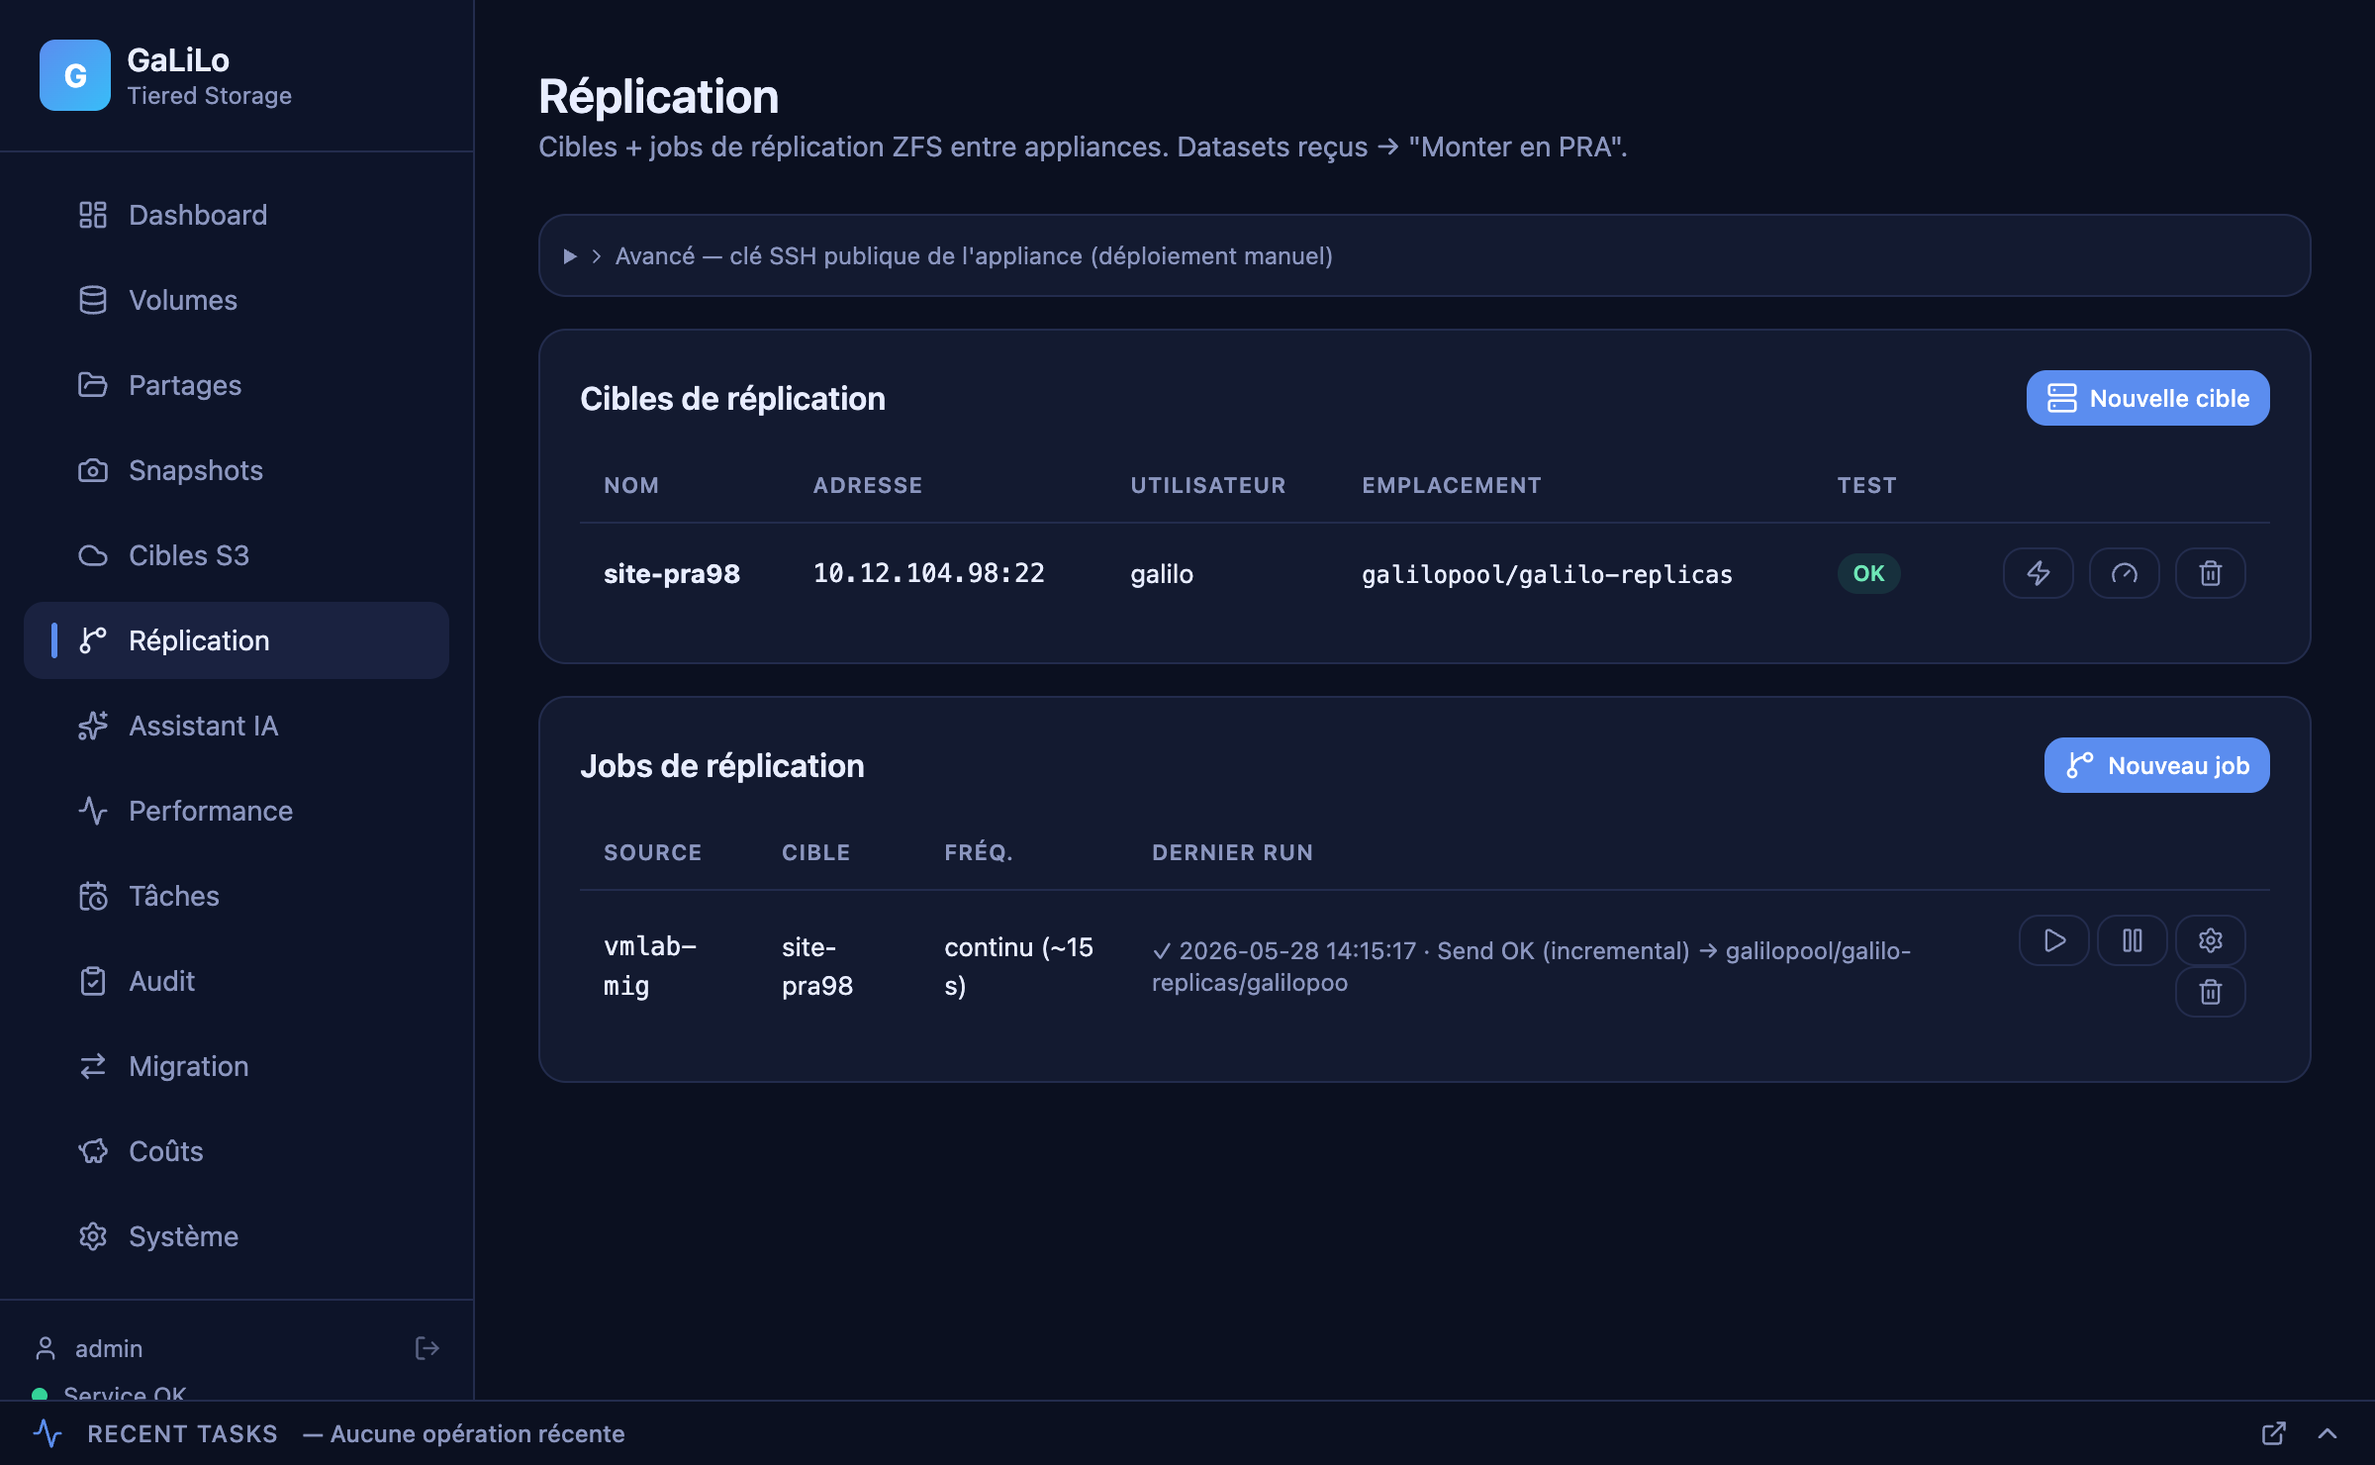The height and width of the screenshot is (1465, 2375).
Task: Click the logout icon beside admin
Action: coord(427,1348)
